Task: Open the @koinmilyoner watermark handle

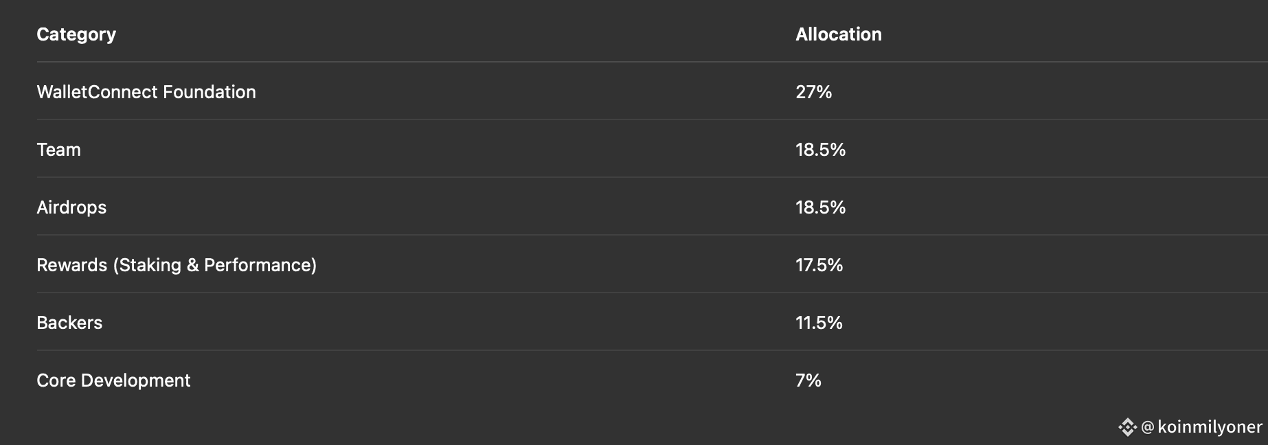Action: click(1201, 427)
